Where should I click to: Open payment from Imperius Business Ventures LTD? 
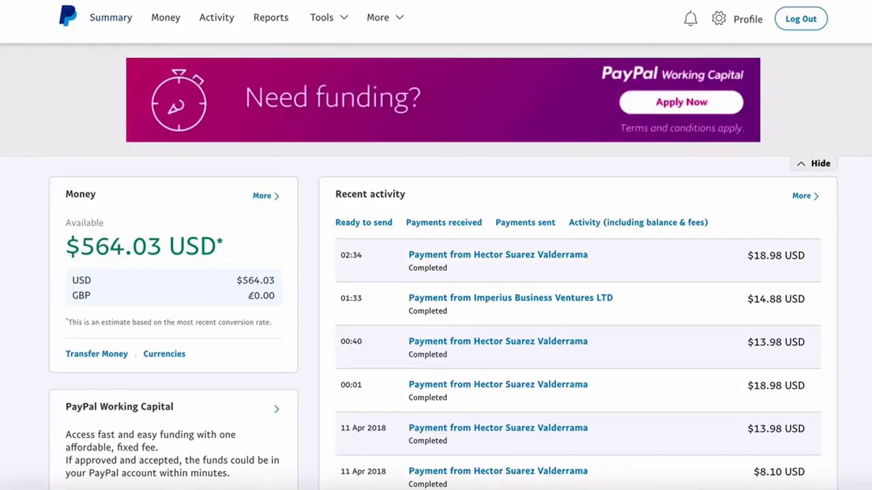(x=511, y=297)
